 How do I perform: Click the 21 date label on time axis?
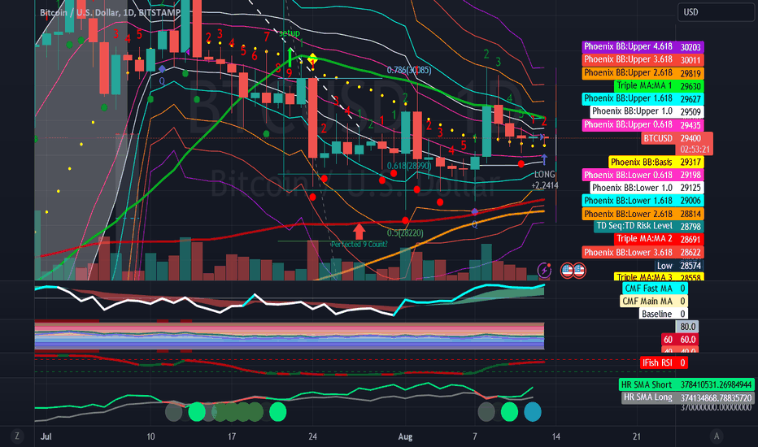[x=637, y=437]
